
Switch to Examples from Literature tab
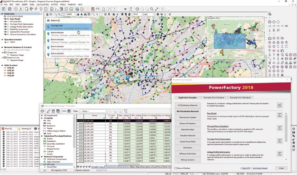[214, 97]
